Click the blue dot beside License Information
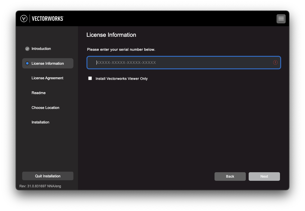 27,63
